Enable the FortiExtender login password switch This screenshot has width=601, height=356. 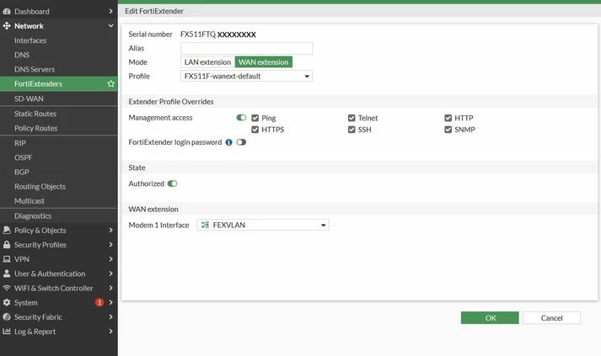pyautogui.click(x=241, y=142)
